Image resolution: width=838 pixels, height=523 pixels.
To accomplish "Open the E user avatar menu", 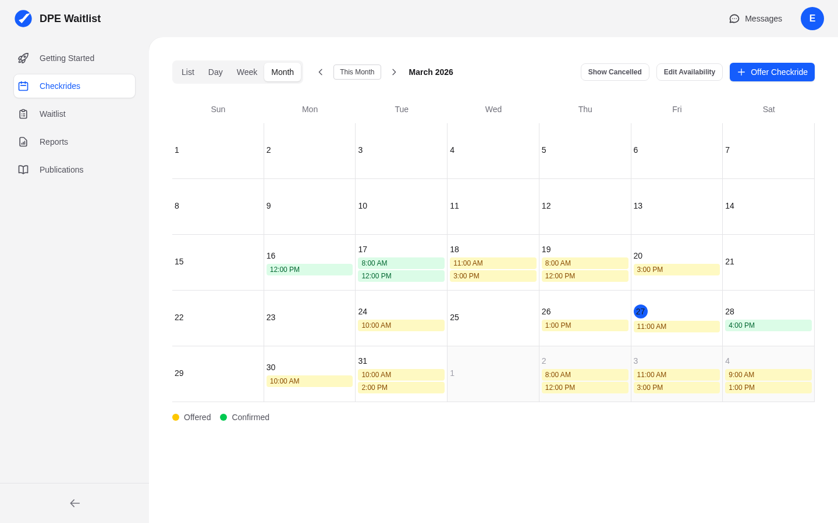I will 812,19.
